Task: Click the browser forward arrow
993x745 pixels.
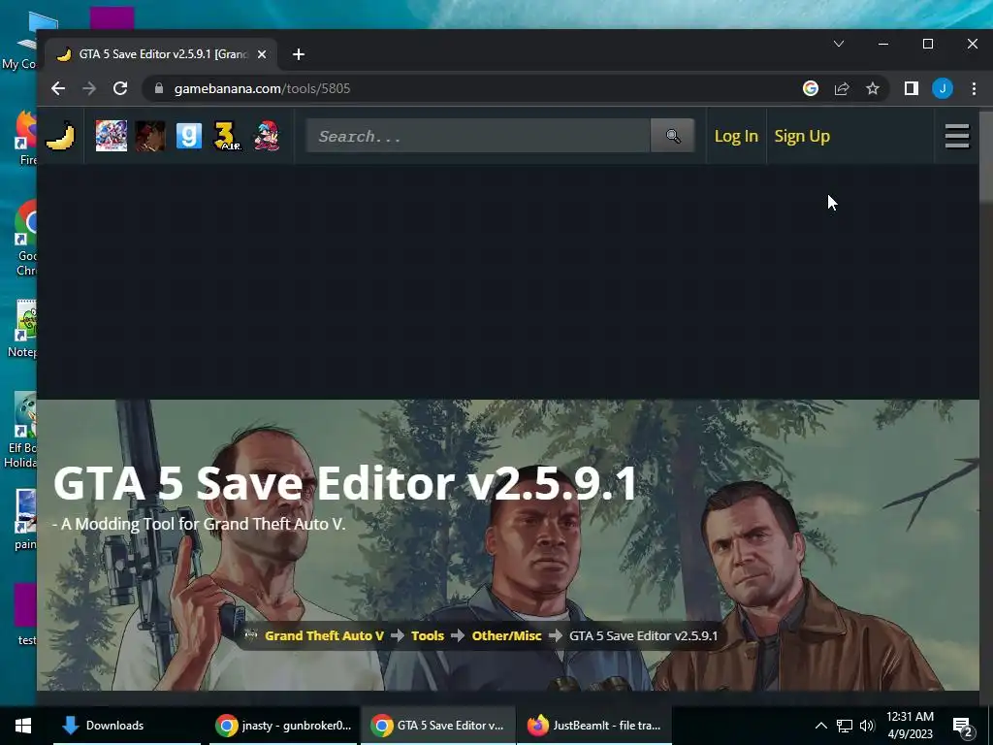Action: point(89,88)
